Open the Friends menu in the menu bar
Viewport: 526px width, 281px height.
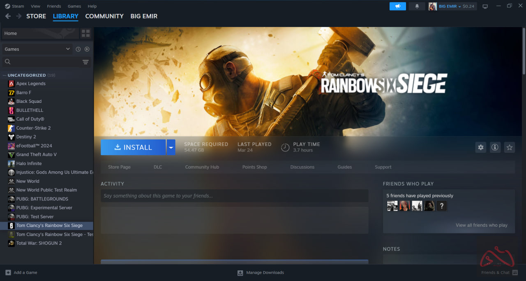[x=54, y=6]
